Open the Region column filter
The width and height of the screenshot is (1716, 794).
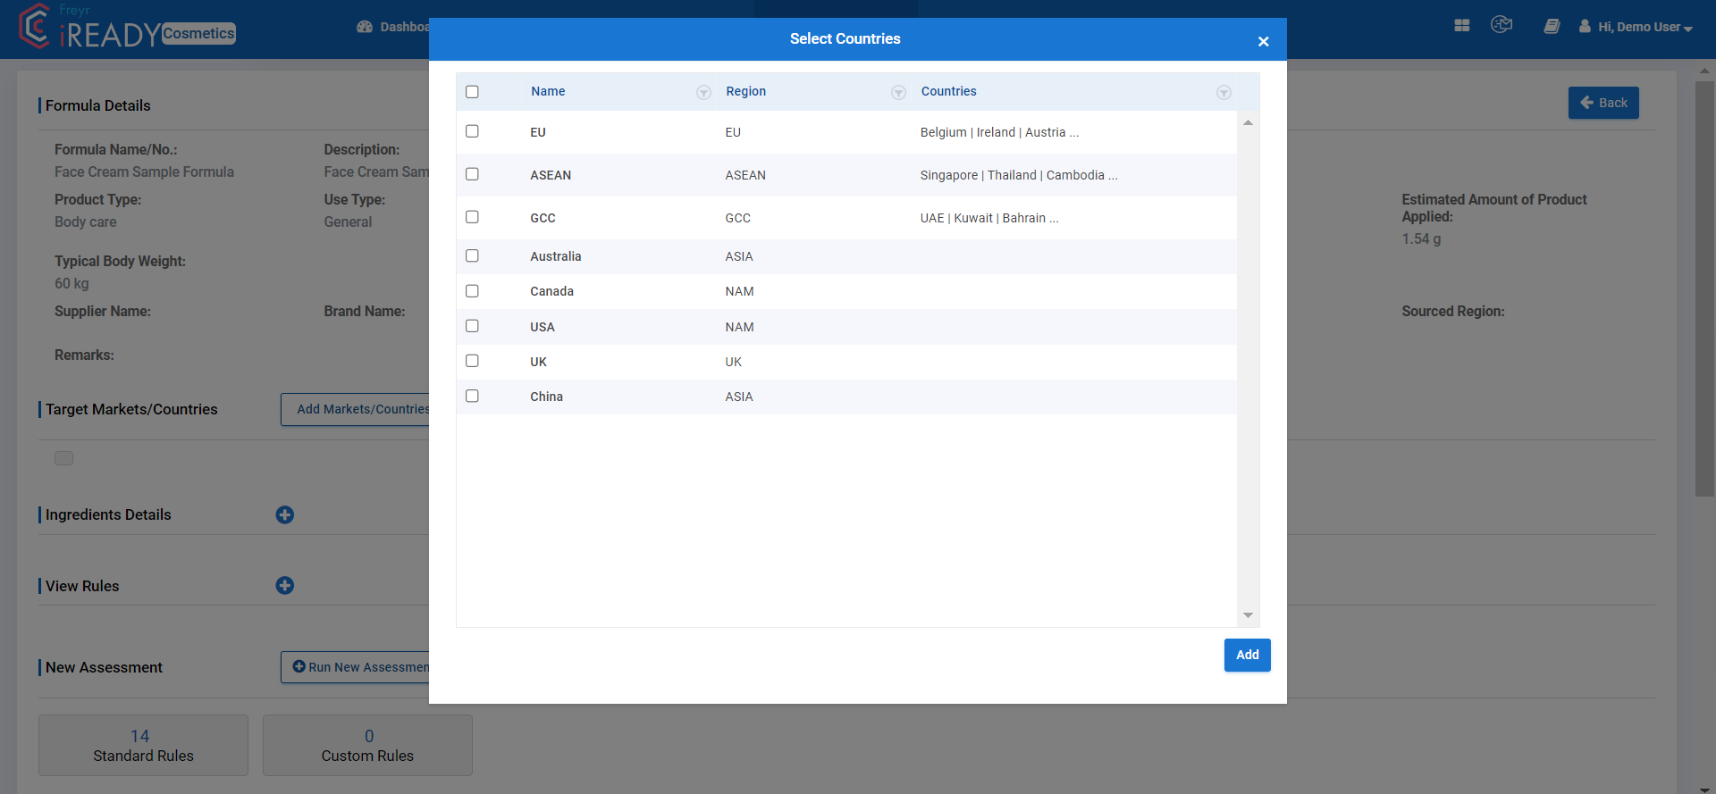coord(898,93)
